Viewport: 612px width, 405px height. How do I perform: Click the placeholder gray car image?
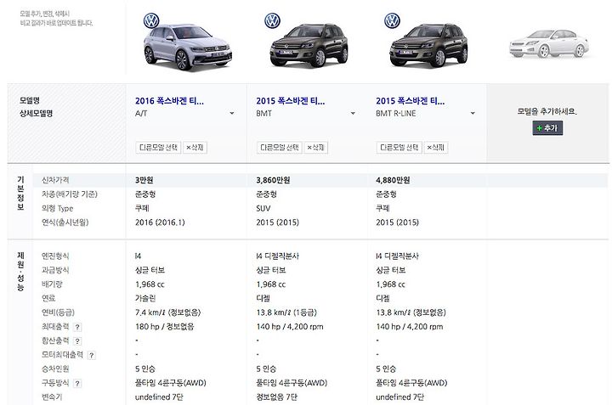pyautogui.click(x=549, y=44)
